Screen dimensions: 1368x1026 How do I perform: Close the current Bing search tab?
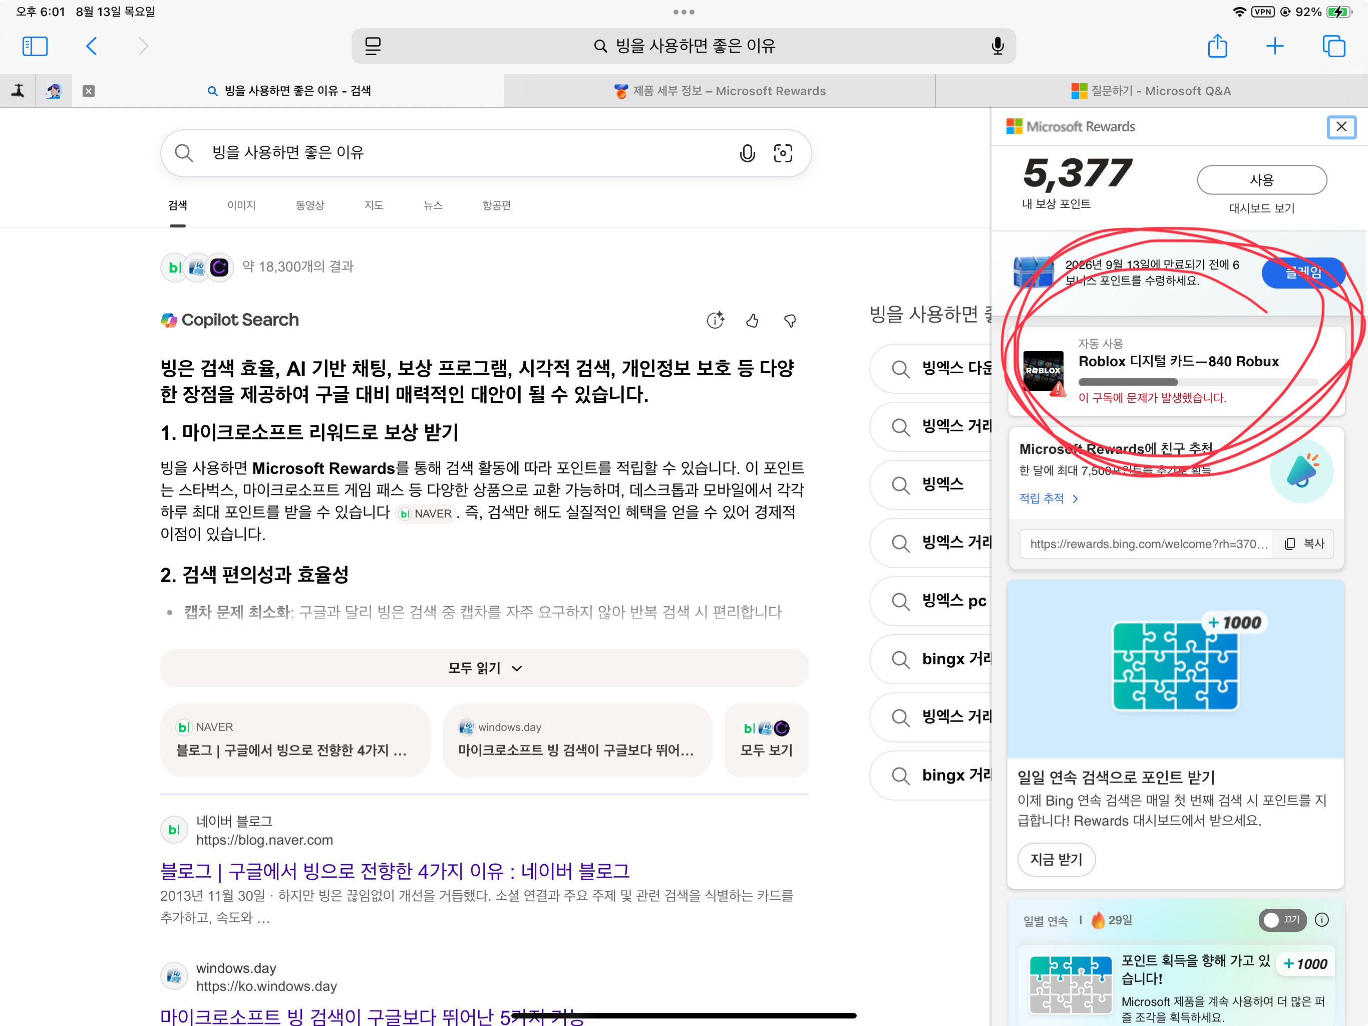(89, 91)
